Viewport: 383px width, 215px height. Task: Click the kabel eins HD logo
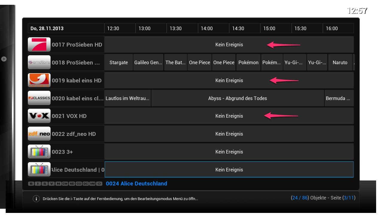pos(39,80)
